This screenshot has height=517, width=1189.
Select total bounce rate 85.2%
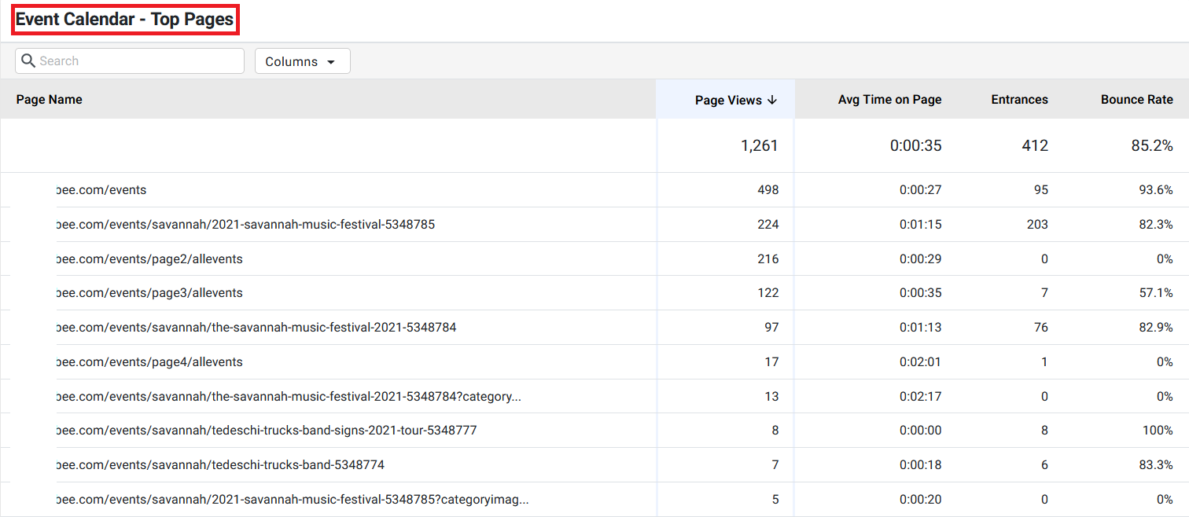pyautogui.click(x=1152, y=145)
